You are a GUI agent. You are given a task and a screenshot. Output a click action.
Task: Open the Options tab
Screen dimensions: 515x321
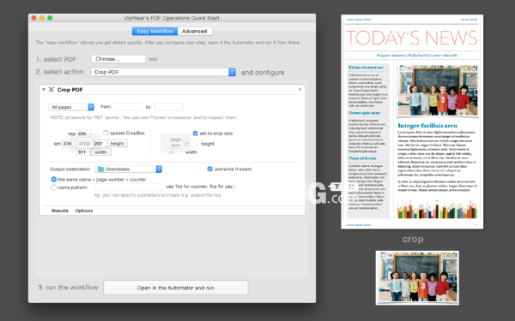coord(84,211)
